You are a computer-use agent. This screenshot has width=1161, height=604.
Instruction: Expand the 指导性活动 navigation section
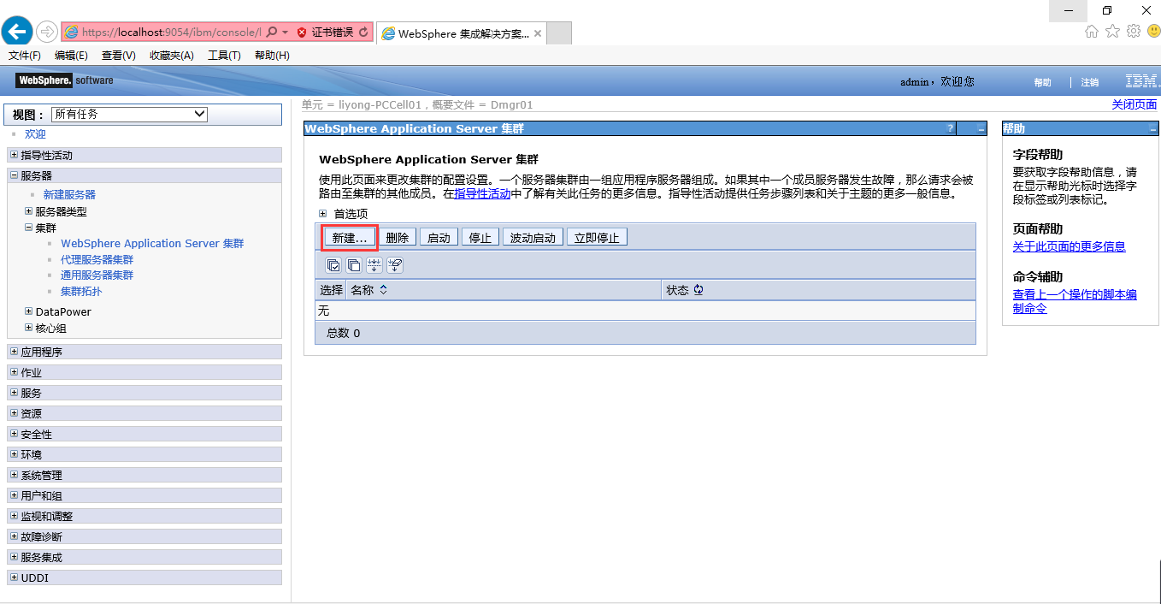click(13, 155)
